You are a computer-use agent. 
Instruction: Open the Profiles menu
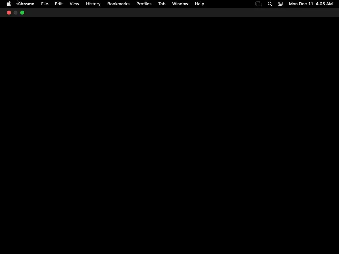(144, 4)
